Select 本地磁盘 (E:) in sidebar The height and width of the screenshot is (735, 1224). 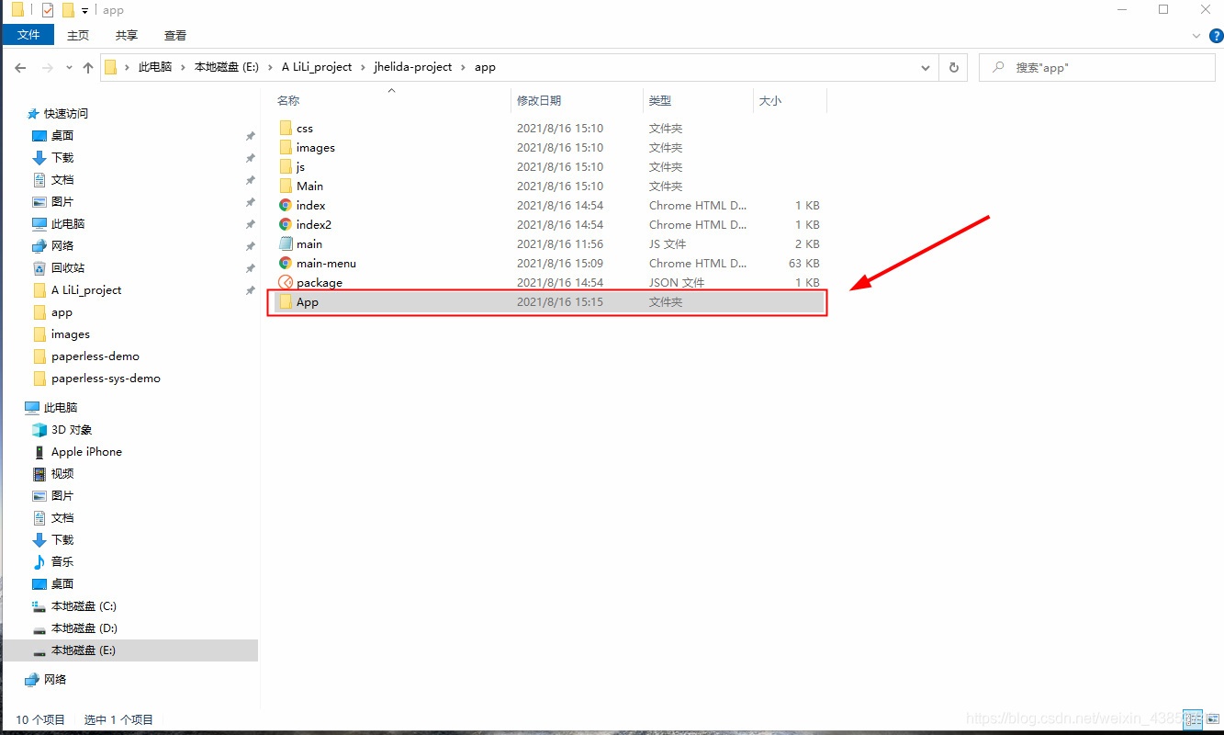[84, 650]
